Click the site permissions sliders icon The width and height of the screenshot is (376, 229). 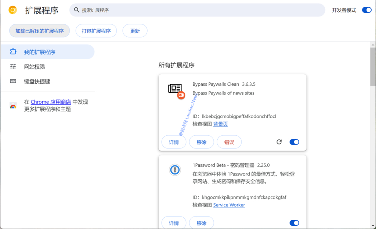13,66
